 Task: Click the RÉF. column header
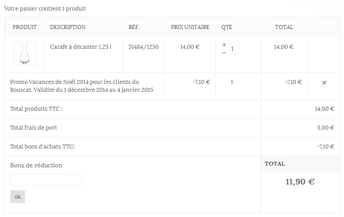(134, 27)
